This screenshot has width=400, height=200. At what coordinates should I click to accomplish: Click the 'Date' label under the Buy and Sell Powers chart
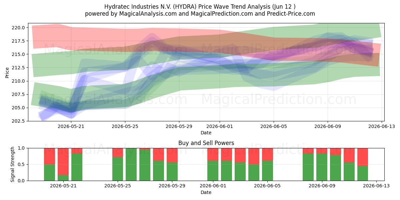(x=206, y=192)
